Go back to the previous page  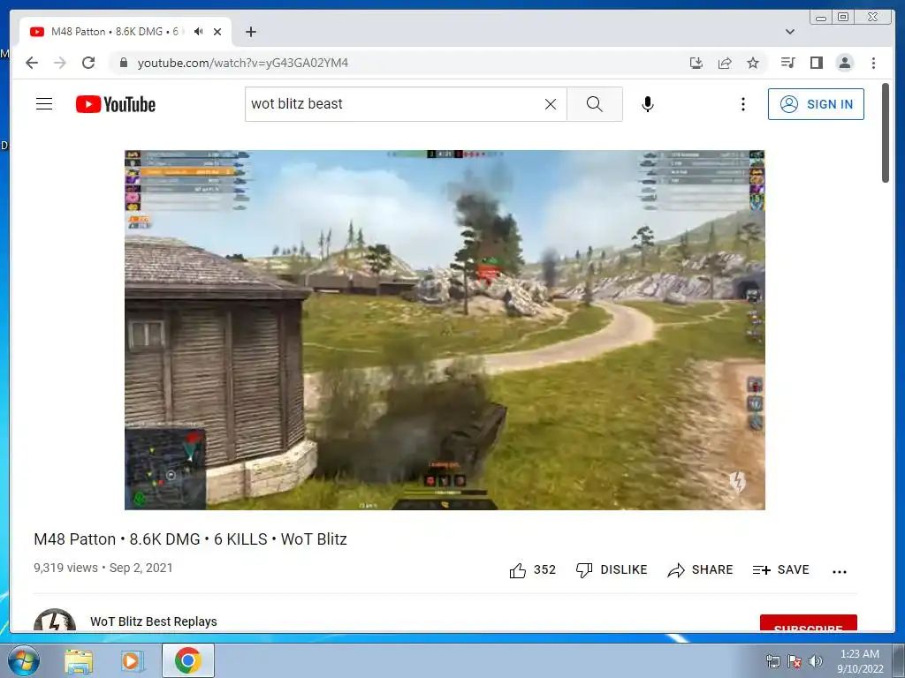pos(32,63)
